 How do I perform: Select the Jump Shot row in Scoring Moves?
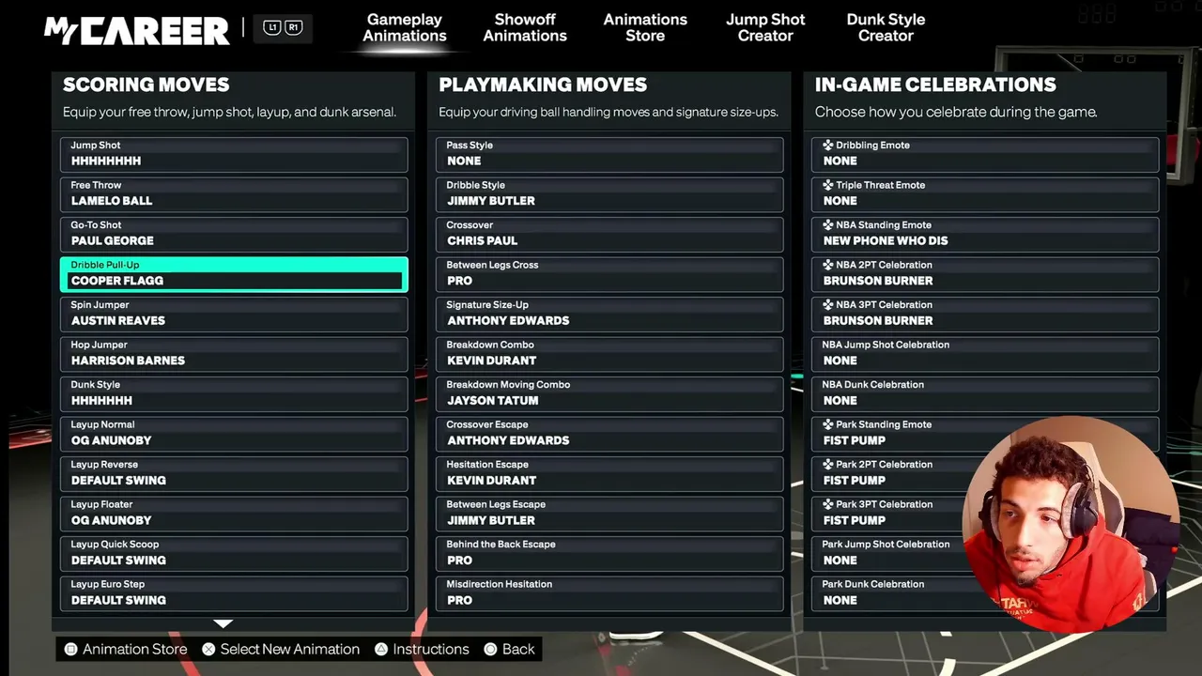pos(234,155)
